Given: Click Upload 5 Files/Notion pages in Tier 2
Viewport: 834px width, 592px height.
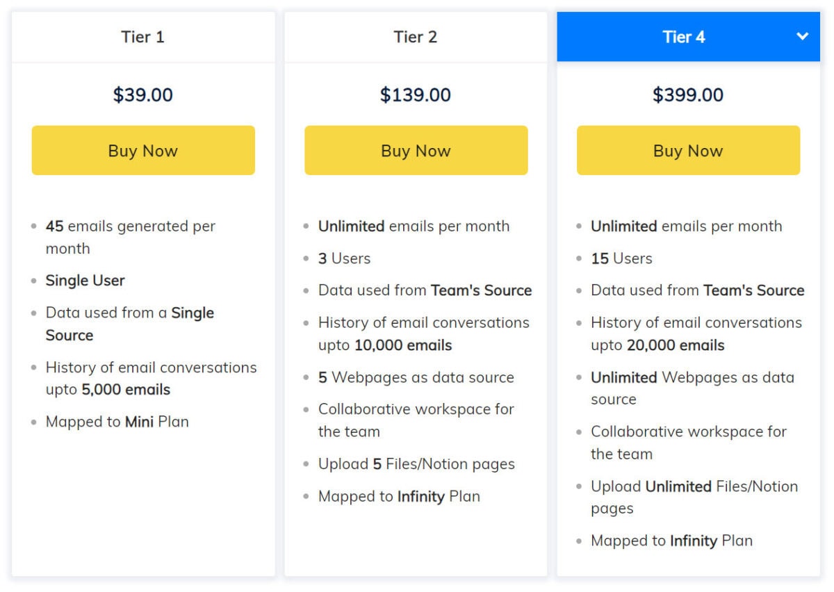Looking at the screenshot, I should [x=416, y=463].
